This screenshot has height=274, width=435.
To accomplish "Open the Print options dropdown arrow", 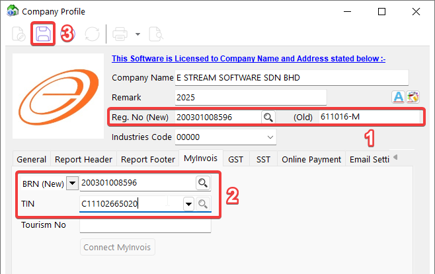I will (x=138, y=34).
